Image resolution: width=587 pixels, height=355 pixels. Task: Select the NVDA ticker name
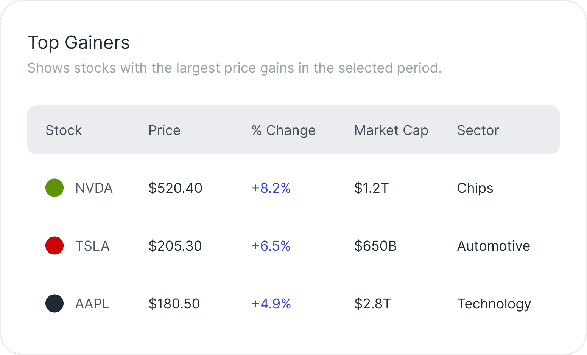(x=94, y=188)
